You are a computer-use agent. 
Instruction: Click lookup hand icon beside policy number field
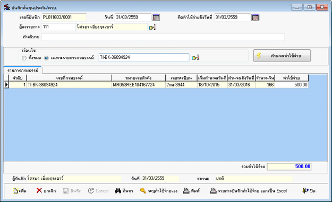pos(195,57)
